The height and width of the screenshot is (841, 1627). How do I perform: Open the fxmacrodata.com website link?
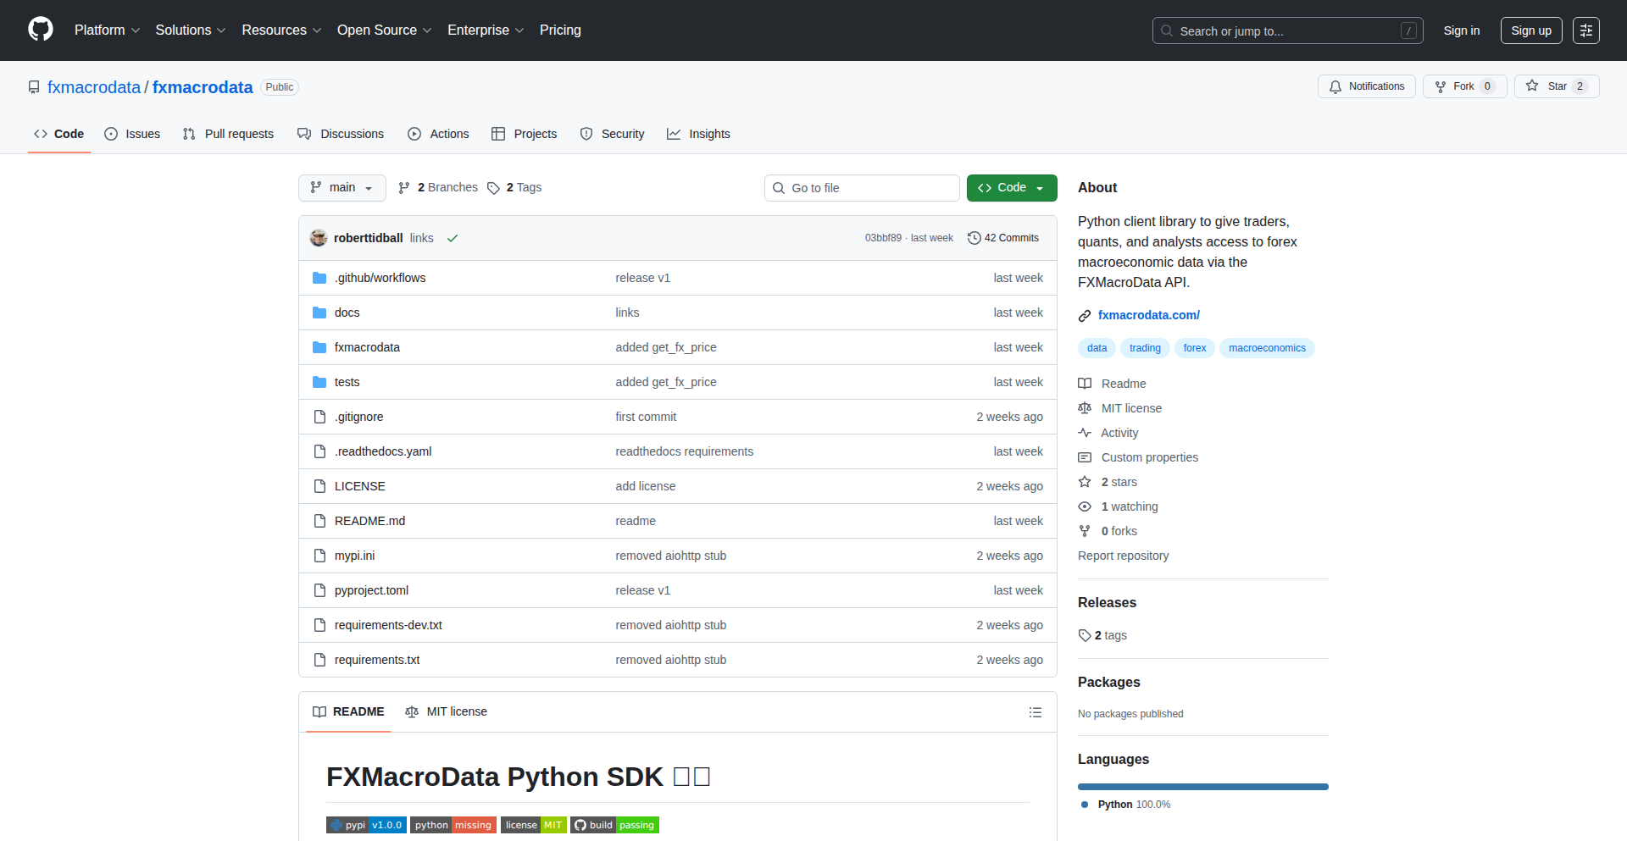coord(1148,315)
